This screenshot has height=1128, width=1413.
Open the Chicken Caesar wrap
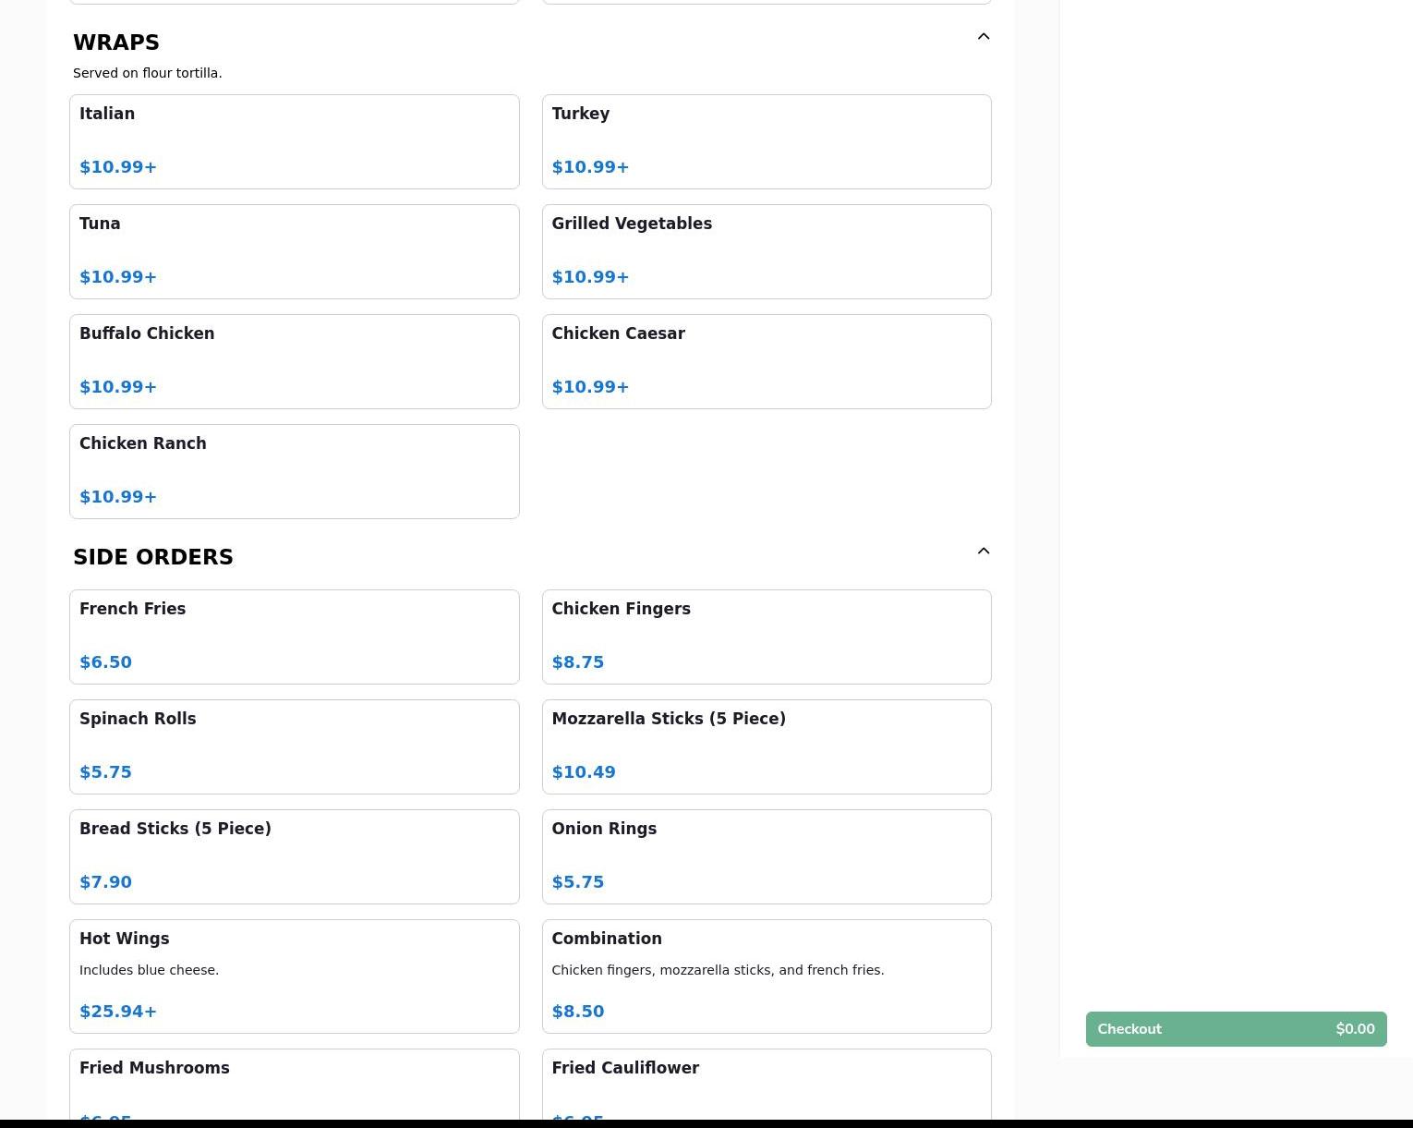[766, 361]
